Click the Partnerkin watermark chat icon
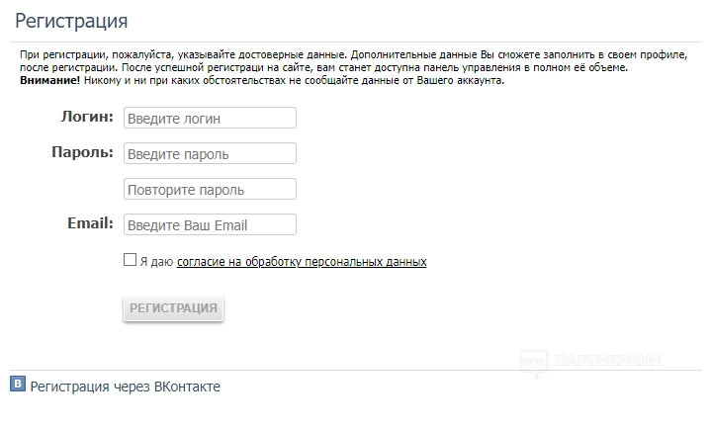This screenshot has width=711, height=430. (x=534, y=363)
